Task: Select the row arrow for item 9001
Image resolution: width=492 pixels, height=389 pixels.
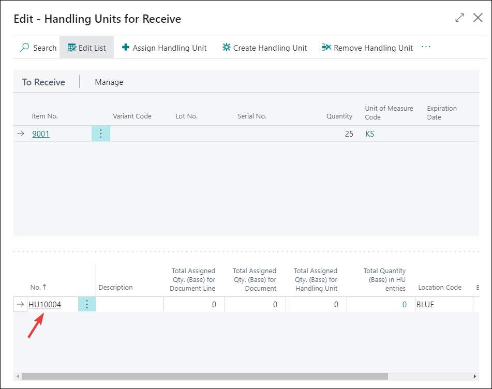Action: pyautogui.click(x=21, y=133)
